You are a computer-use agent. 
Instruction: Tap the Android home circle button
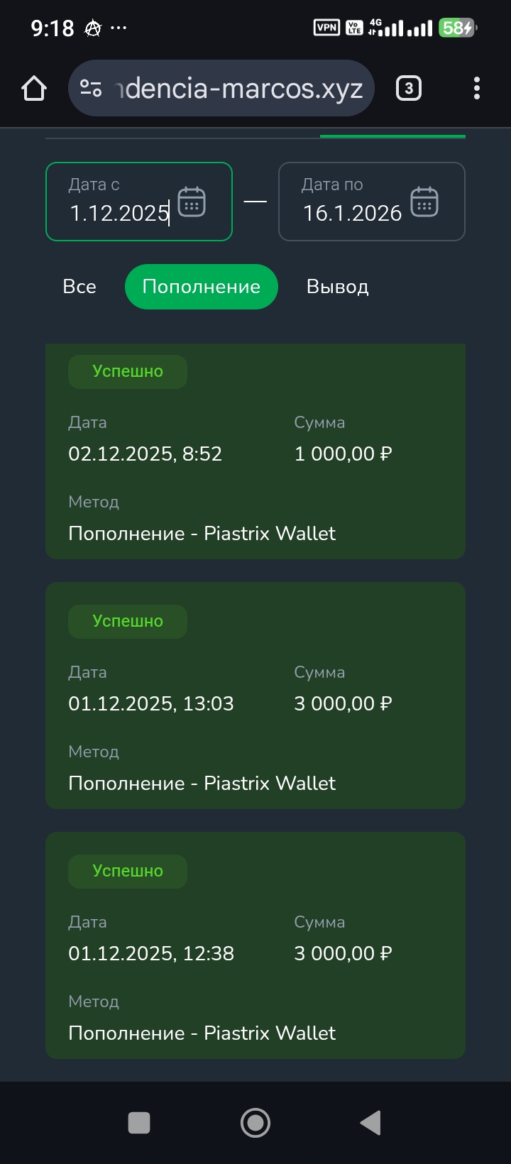pos(255,1123)
